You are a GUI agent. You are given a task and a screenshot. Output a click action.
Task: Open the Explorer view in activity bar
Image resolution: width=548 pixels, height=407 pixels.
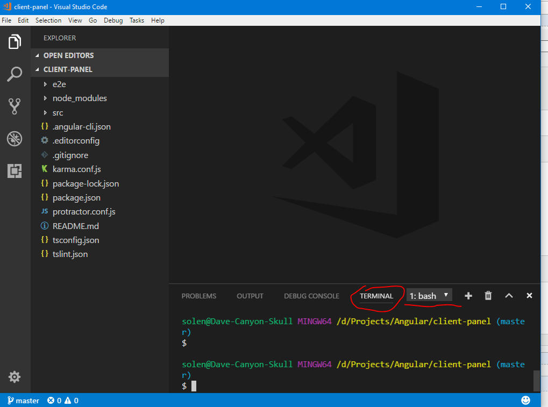pos(15,42)
